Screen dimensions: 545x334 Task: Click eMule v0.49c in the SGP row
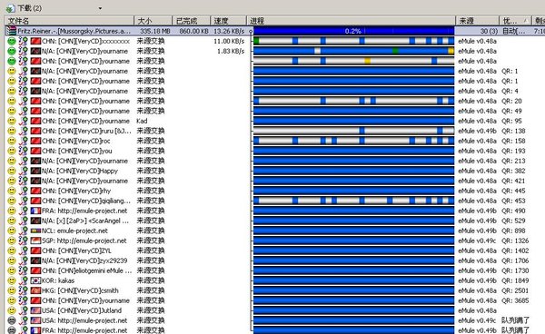coord(477,241)
